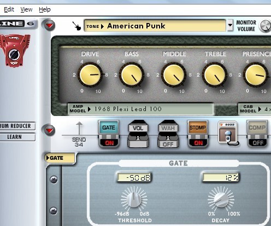
Task: Collapse the amp panel with red arrow
Action: pyautogui.click(x=49, y=25)
